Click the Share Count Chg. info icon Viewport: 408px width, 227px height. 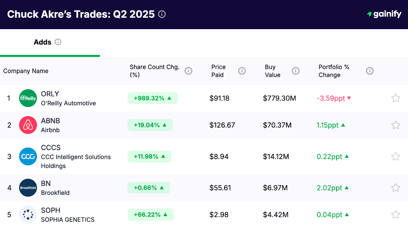click(x=188, y=70)
